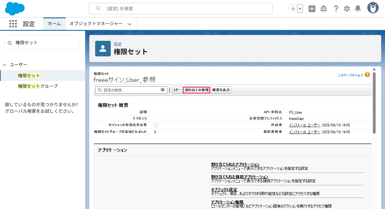This screenshot has height=209, width=385.
Task: Expand the オブジェクトマネージャー tab chevron
Action: [x=130, y=24]
